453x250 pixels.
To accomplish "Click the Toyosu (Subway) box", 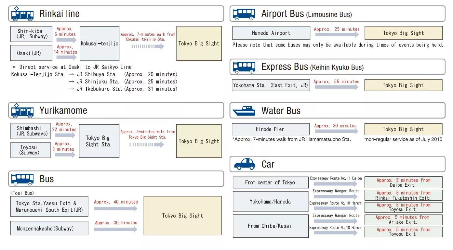I will click(x=31, y=150).
